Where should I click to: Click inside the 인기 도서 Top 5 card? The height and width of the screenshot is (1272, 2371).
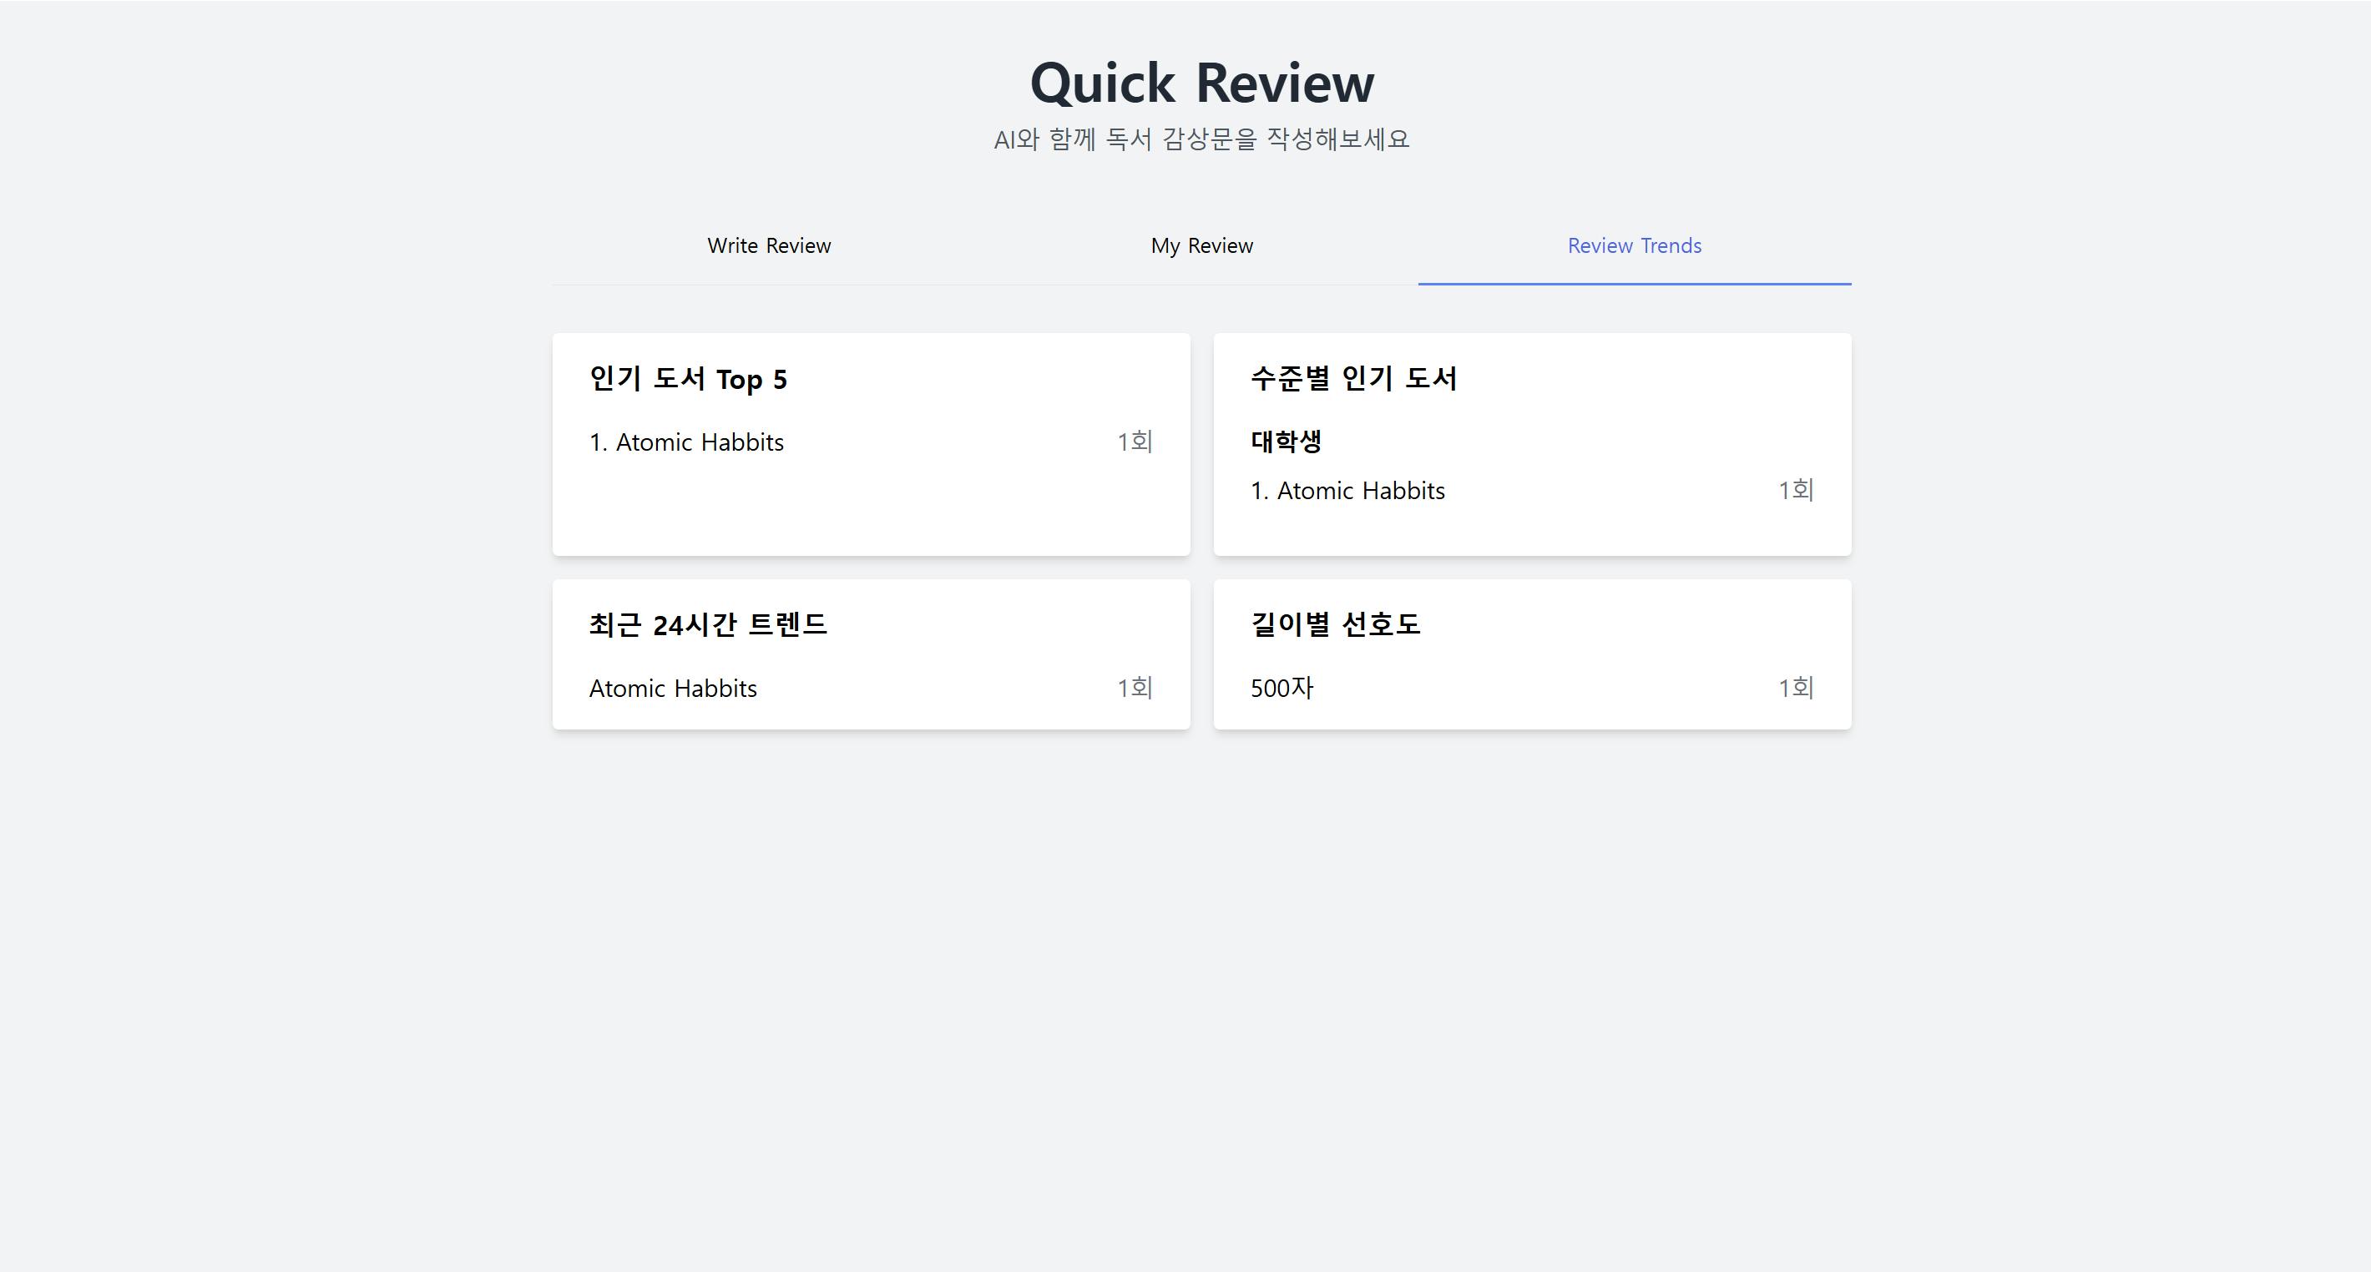[x=871, y=516]
